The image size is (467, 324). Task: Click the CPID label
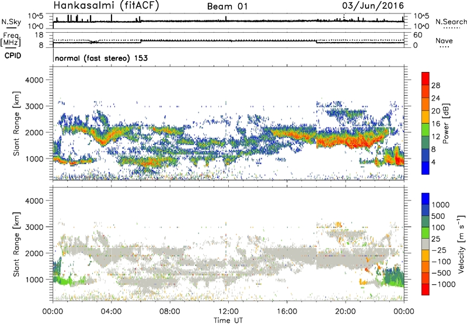pos(13,56)
